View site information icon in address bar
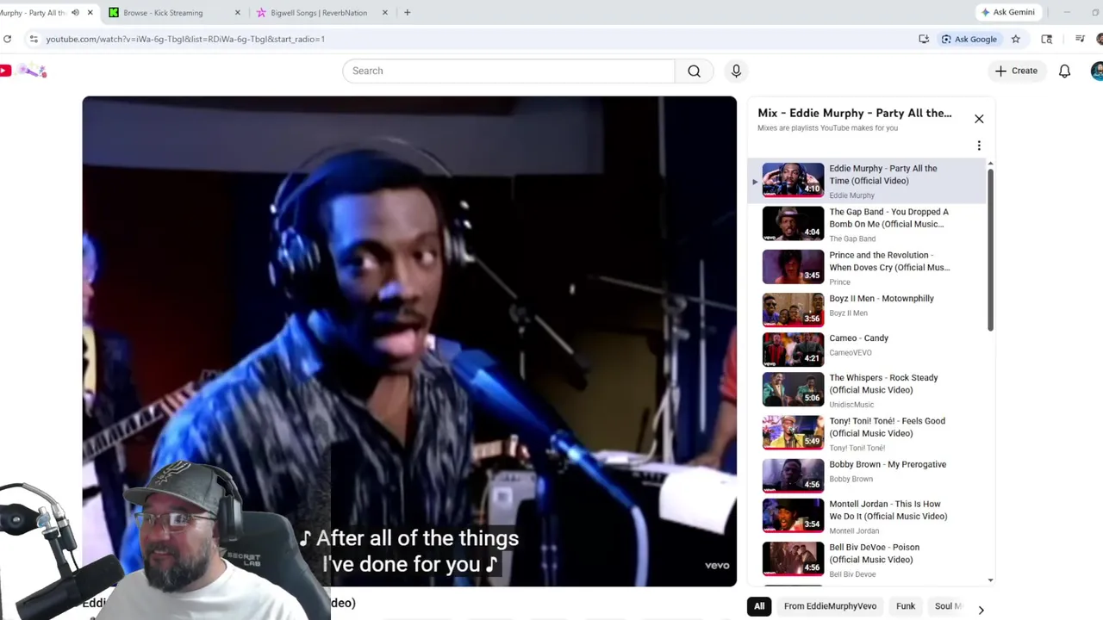Screen dimensions: 1103x620 coord(33,39)
